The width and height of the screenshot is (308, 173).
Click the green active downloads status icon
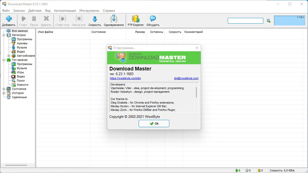(237, 170)
